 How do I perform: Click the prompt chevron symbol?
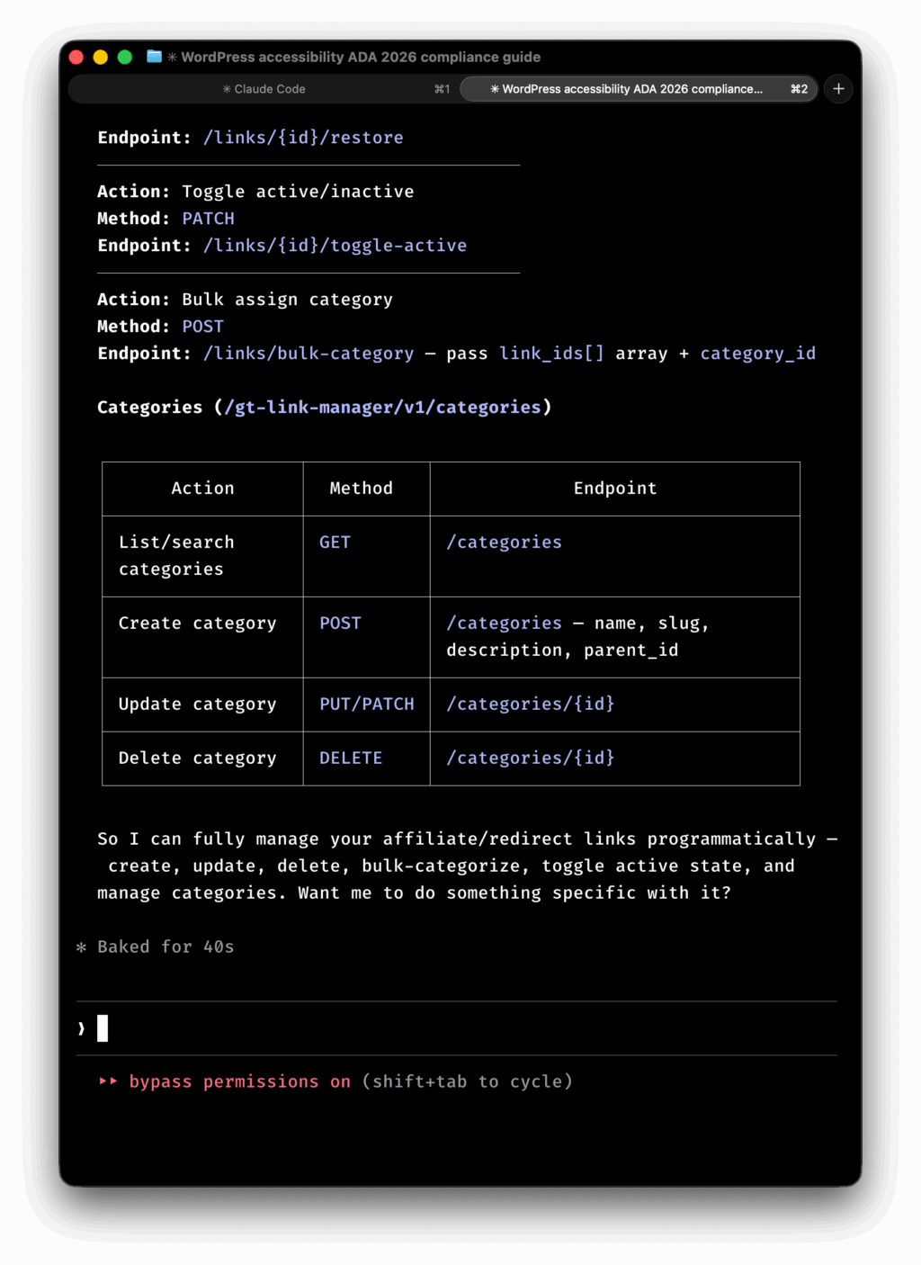pyautogui.click(x=81, y=1028)
